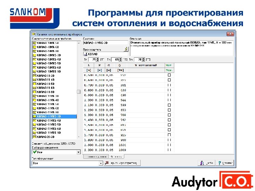Screen dimensions: 255x191
Task: Click the Q value 980 in the table
Action: coord(123,140)
